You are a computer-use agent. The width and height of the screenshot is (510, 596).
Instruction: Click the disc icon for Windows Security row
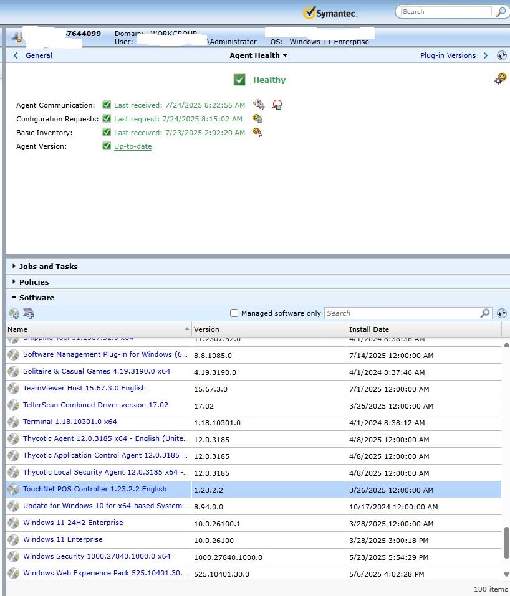click(13, 557)
